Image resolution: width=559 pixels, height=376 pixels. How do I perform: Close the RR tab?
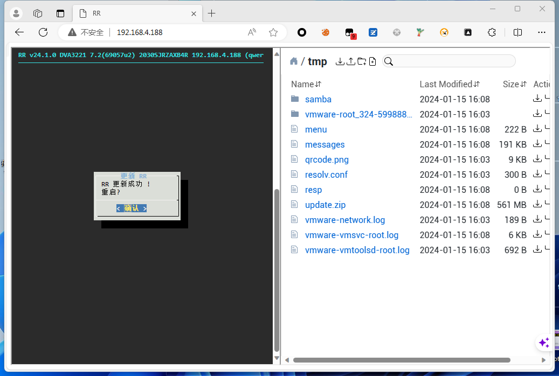click(x=194, y=13)
